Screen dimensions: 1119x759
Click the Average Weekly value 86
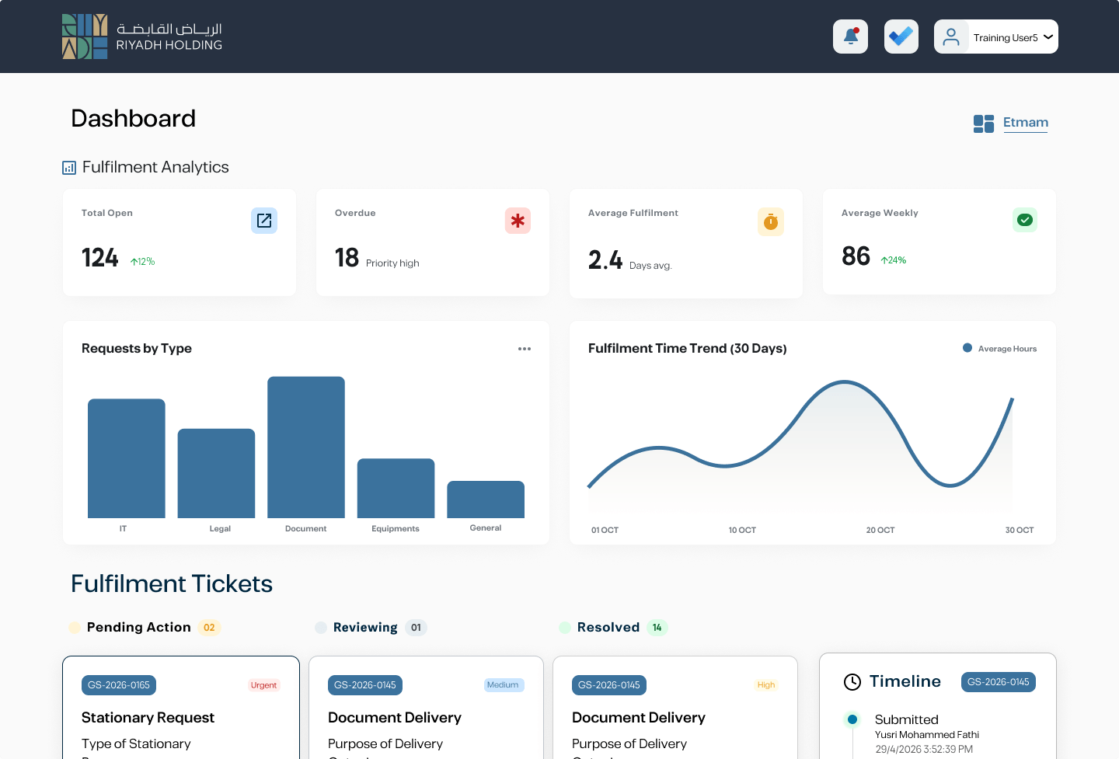pos(856,256)
